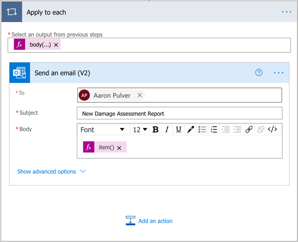Insert a bulleted list in body
This screenshot has width=298, height=242.
(202, 129)
